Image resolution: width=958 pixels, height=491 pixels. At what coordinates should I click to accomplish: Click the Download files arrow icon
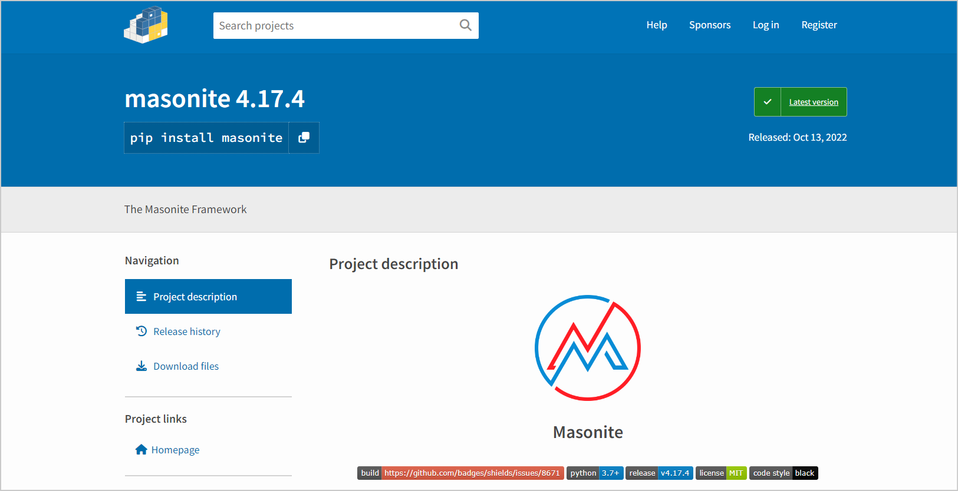pos(141,366)
